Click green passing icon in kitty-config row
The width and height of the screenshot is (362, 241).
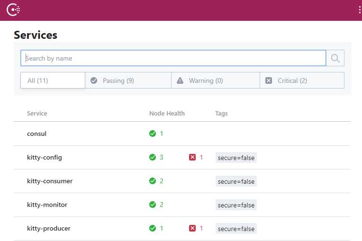tap(153, 157)
